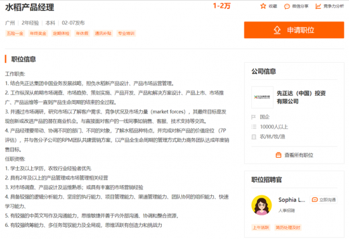Image resolution: width=349 pixels, height=239 pixels.
Task: Click the 工作职责: subheading
Action: point(15,74)
